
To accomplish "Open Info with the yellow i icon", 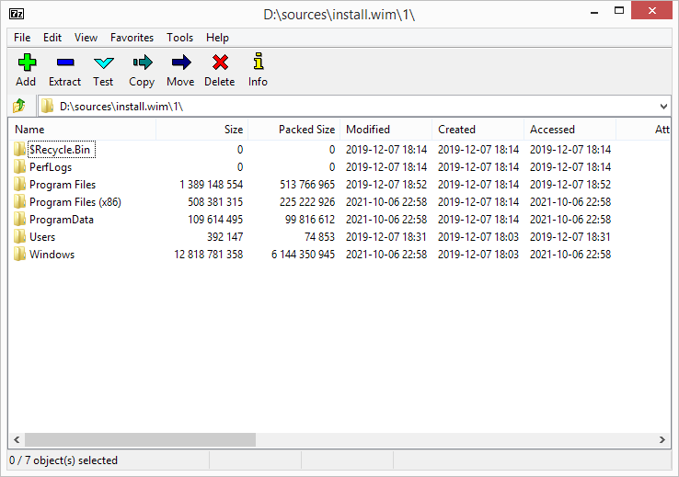I will [x=259, y=62].
